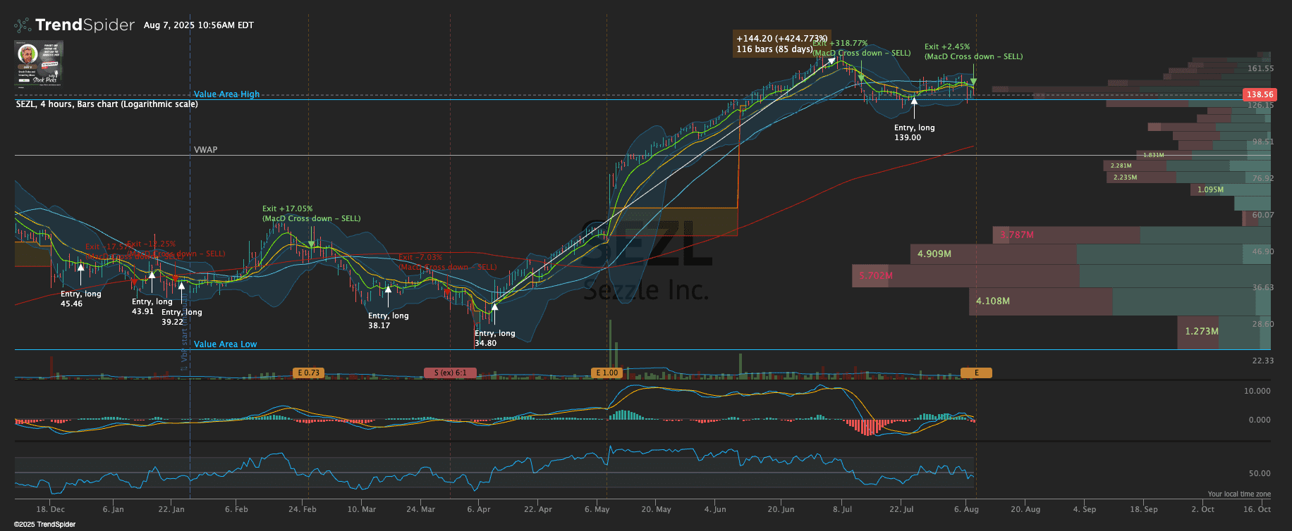Image resolution: width=1292 pixels, height=531 pixels.
Task: Click the white entry arrow above 139.00
Action: 914,102
